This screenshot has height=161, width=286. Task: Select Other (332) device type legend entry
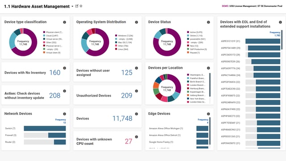click(51, 42)
